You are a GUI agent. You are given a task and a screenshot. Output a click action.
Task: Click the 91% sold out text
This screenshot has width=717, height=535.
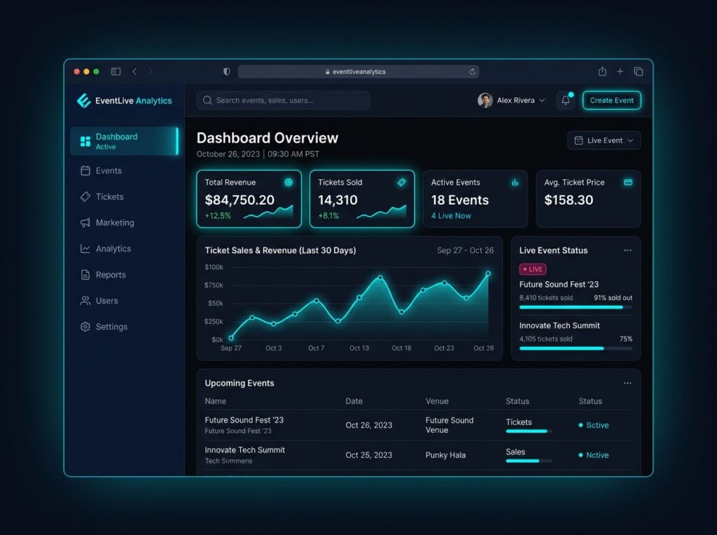tap(613, 297)
